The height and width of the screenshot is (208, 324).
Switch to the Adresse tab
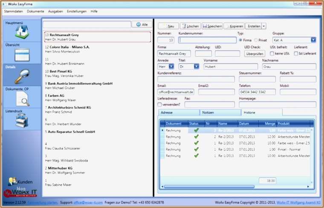pyautogui.click(x=179, y=113)
